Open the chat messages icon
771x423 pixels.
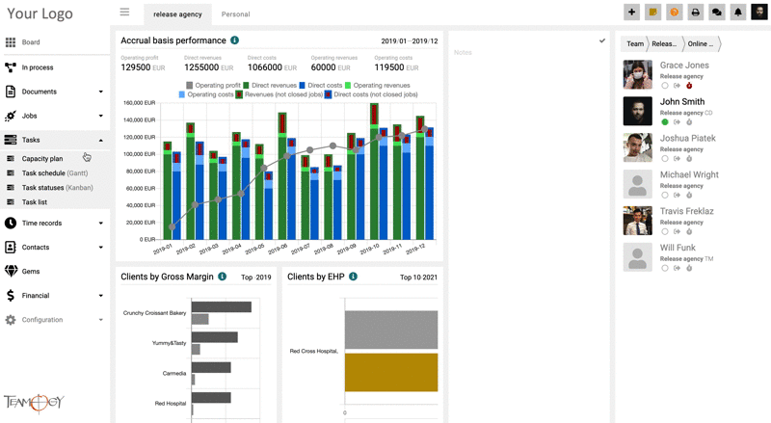click(716, 13)
